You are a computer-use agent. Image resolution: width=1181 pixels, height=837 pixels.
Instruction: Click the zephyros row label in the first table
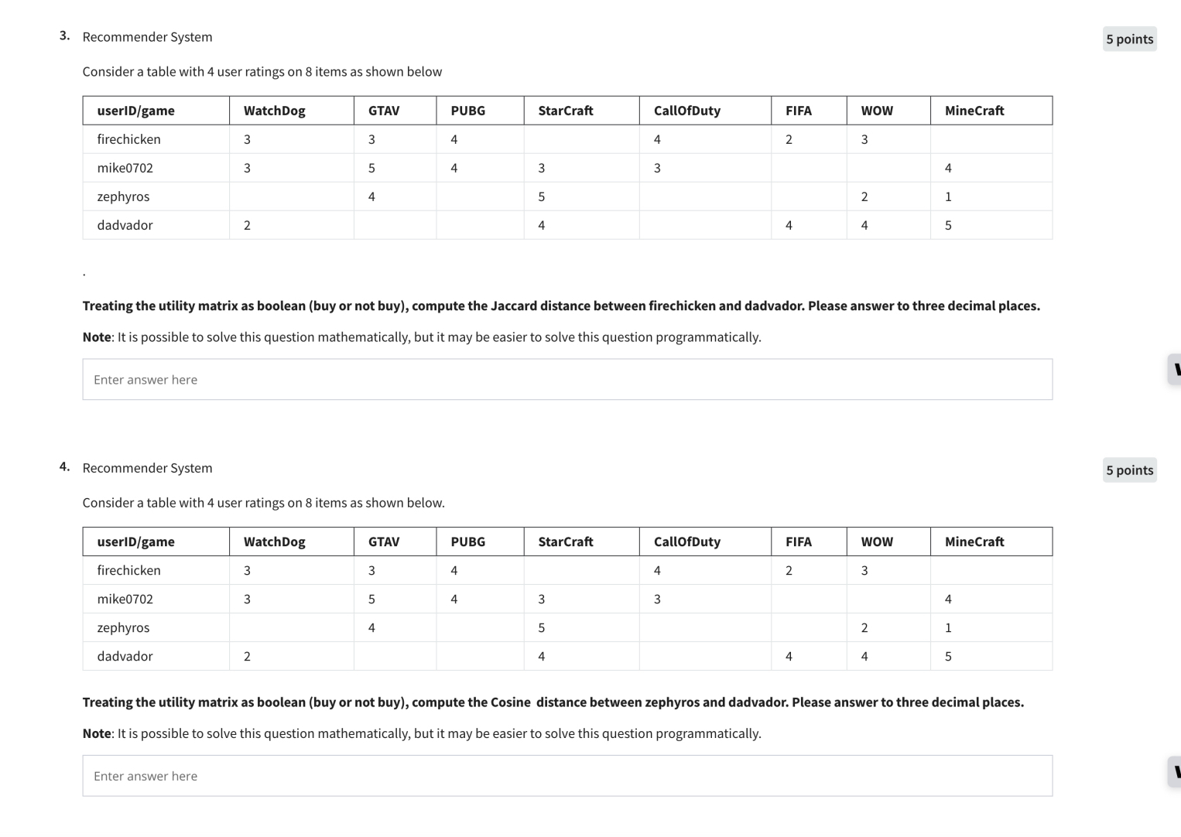tap(124, 196)
